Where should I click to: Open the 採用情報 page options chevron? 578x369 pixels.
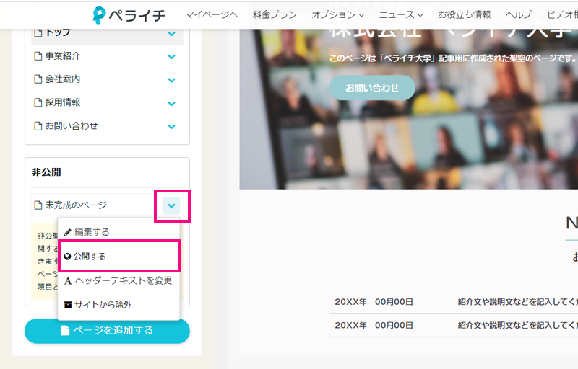pos(171,103)
